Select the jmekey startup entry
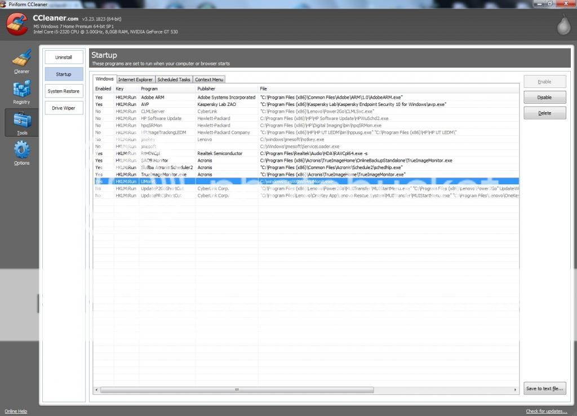Screen dimensions: 577x416 [306, 140]
